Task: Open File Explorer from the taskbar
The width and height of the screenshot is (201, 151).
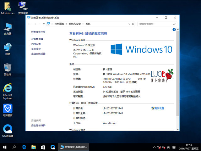Action: point(34,147)
